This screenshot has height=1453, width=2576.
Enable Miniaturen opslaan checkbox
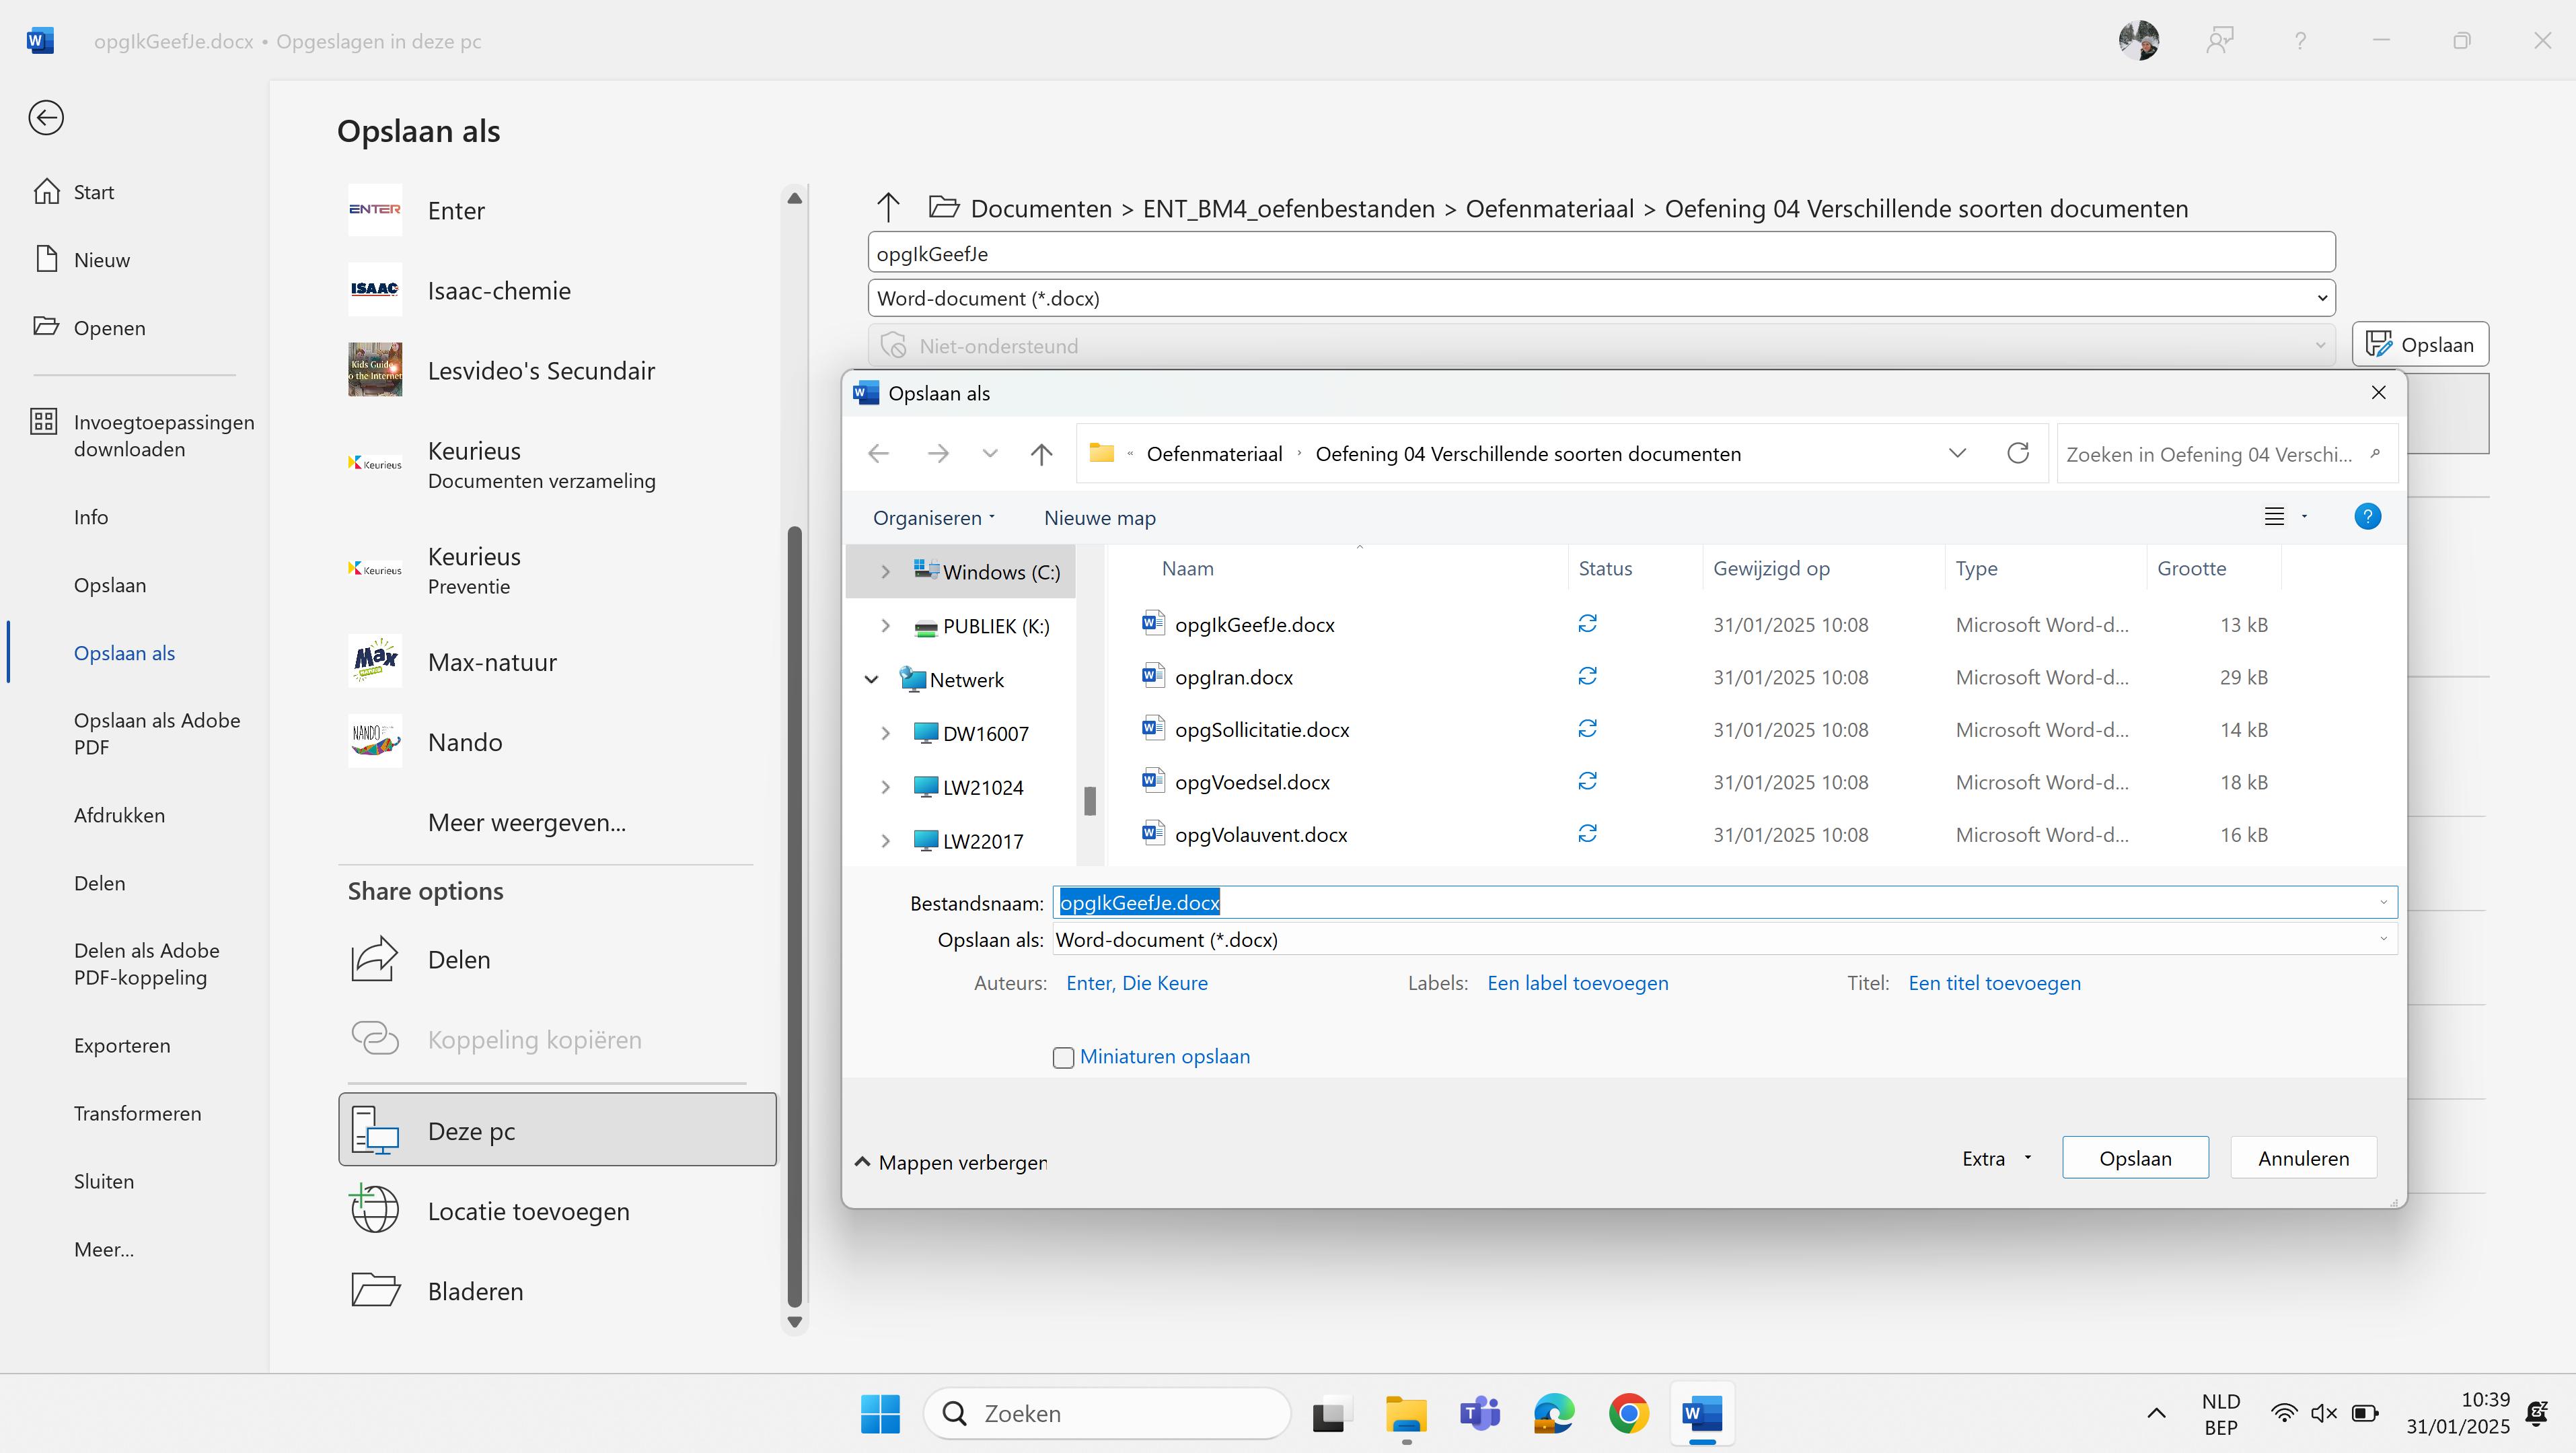(x=1063, y=1058)
